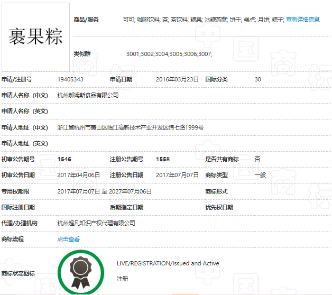Click the 国际分类 label
332x295 pixels.
point(216,79)
